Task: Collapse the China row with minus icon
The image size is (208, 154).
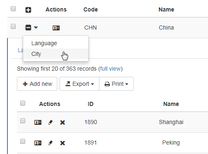Action: coord(28,28)
